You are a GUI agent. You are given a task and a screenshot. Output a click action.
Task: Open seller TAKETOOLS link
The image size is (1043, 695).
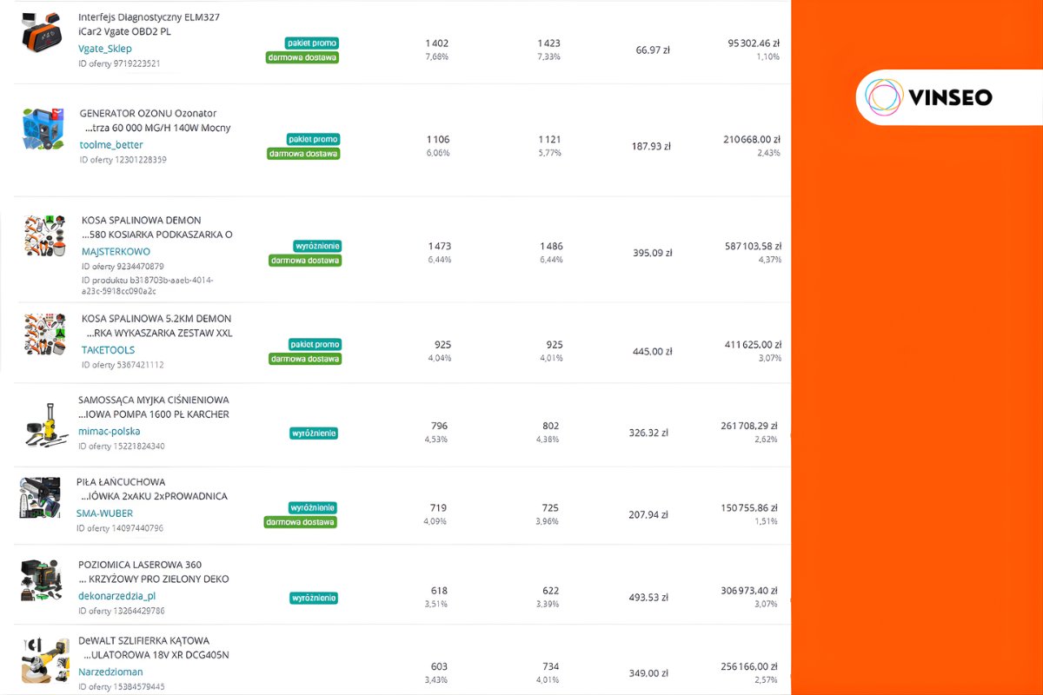tap(108, 350)
